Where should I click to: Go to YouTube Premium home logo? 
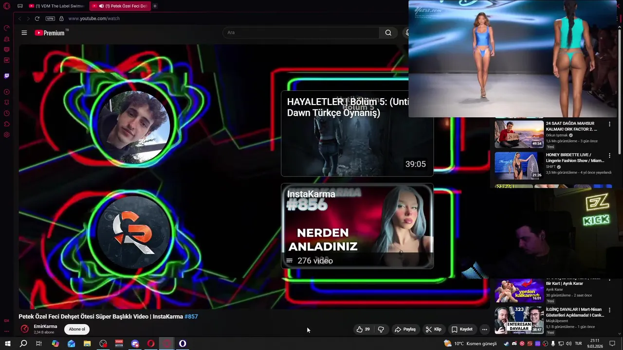point(50,33)
